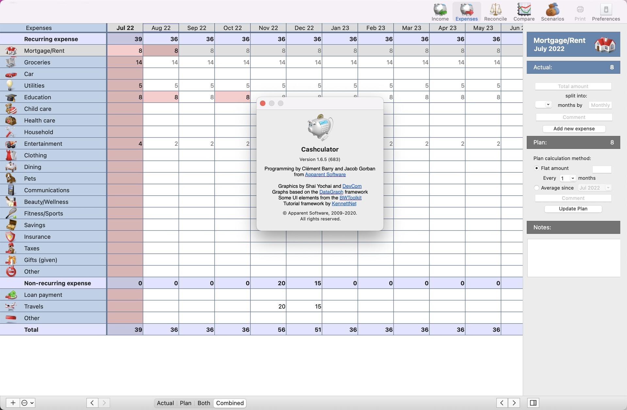The image size is (627, 410).
Task: Switch to the Plan tab
Action: coord(185,403)
